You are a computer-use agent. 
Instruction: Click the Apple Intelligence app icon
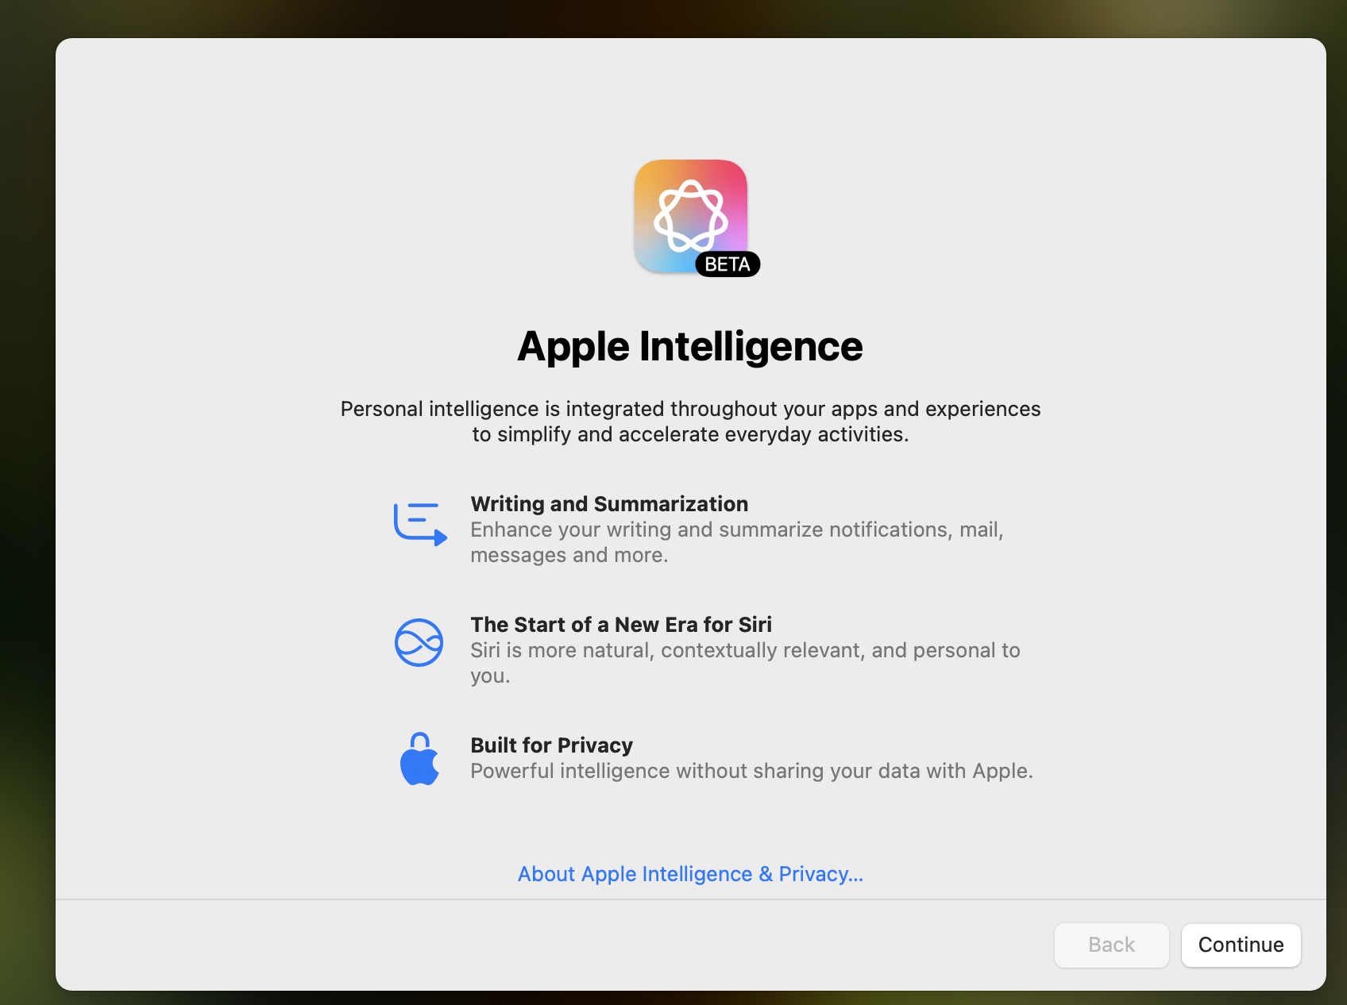point(689,214)
